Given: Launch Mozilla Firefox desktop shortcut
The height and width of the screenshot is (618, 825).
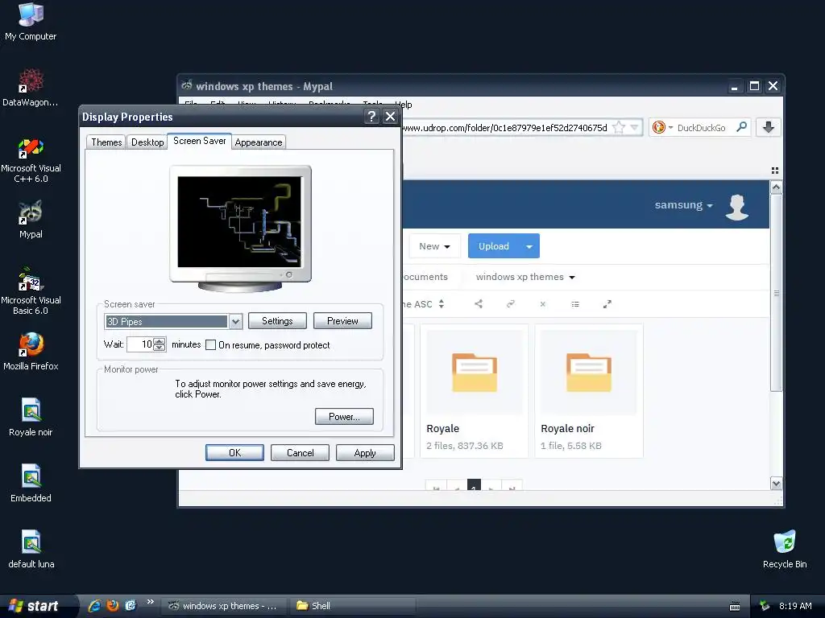Looking at the screenshot, I should [31, 351].
